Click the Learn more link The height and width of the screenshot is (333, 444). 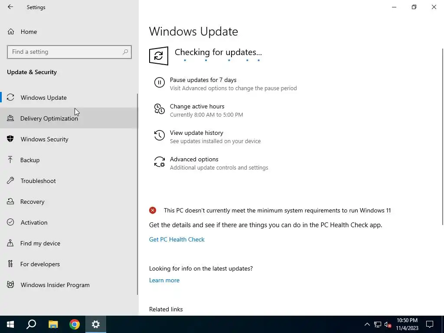164,280
